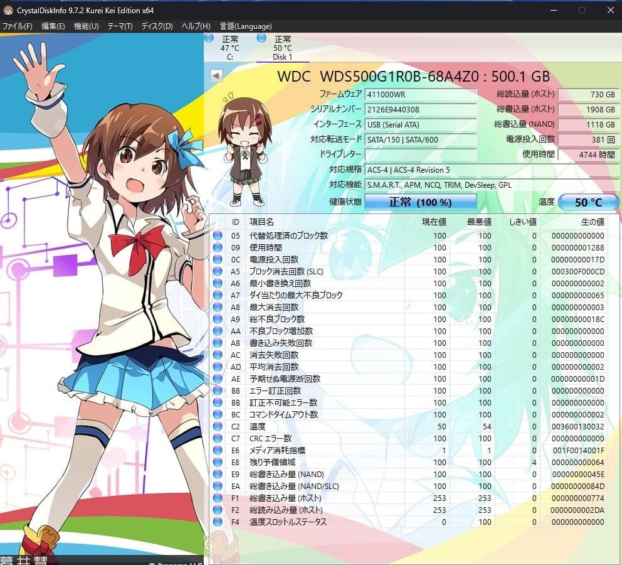Click the blue status icon of row 09
This screenshot has height=565, width=622.
[218, 247]
